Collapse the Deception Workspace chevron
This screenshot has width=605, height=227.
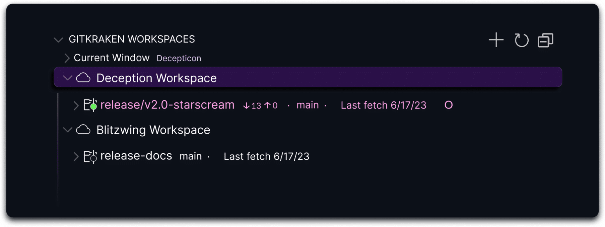pyautogui.click(x=68, y=78)
